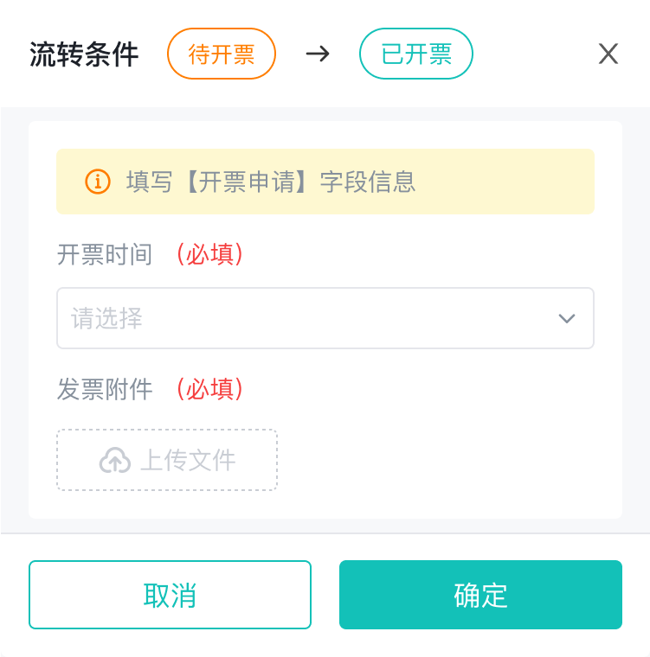650x657 pixels.
Task: Click the red 必填 marker beside 发票附件
Action: point(209,389)
